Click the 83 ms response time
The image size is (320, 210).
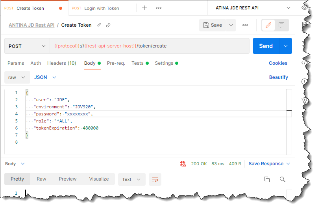coord(218,164)
